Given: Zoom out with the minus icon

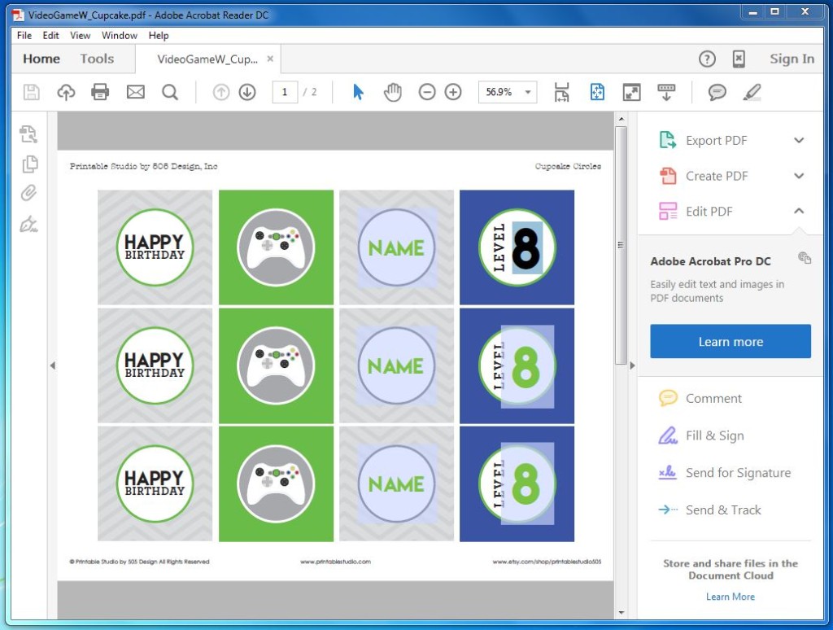Looking at the screenshot, I should [426, 92].
